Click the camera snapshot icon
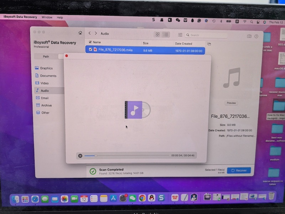 pos(249,36)
